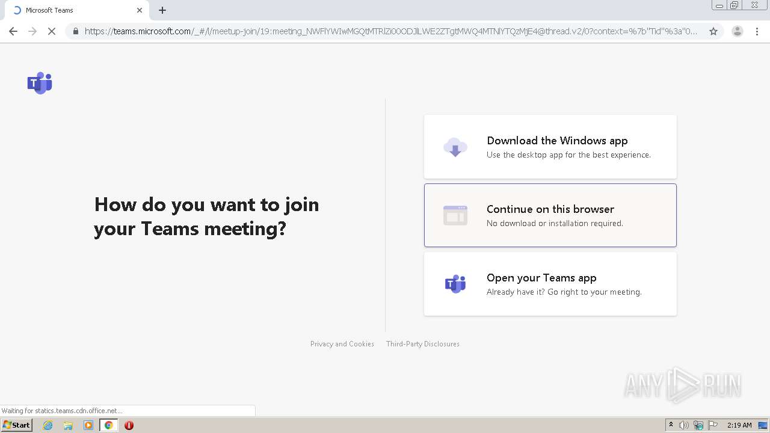Click the network tray icon
Screen dimensions: 770x433
click(698, 425)
